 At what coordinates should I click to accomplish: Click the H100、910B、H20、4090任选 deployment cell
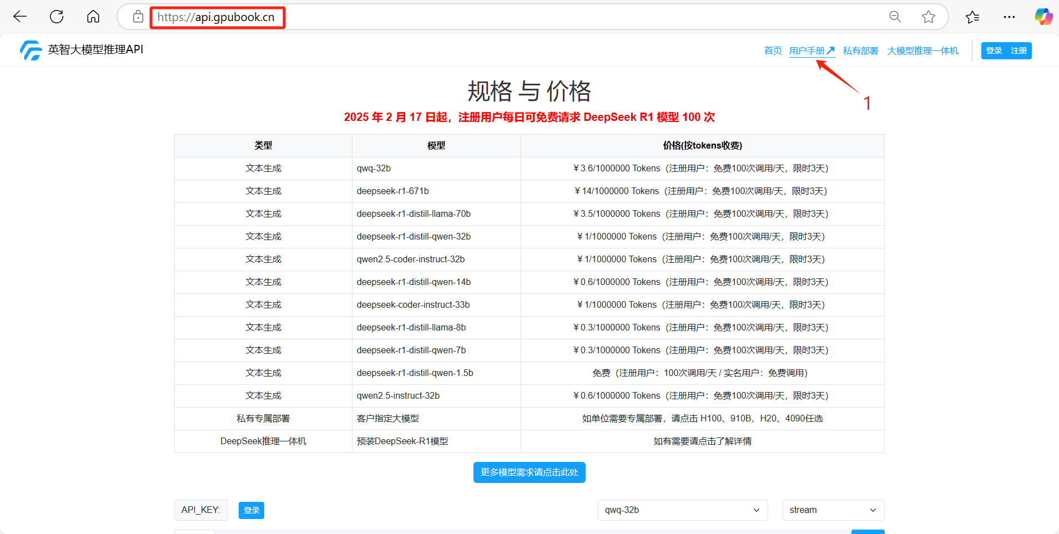pos(702,419)
